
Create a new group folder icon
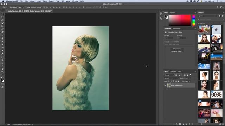click(x=186, y=124)
